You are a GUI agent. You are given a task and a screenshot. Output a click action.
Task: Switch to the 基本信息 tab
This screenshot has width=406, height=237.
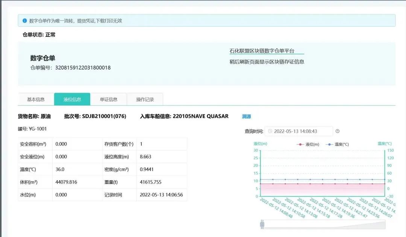[x=36, y=99]
